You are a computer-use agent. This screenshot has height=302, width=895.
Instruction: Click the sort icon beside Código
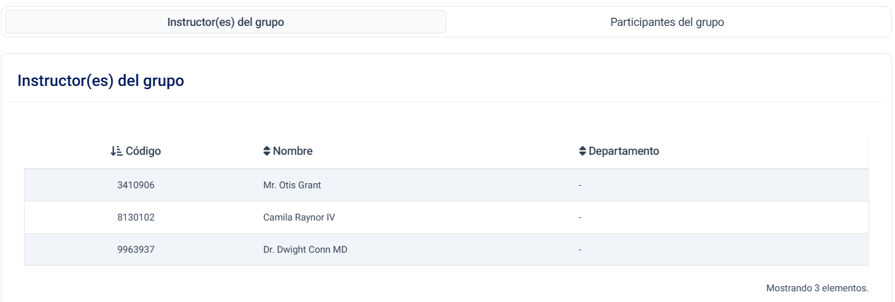[116, 152]
